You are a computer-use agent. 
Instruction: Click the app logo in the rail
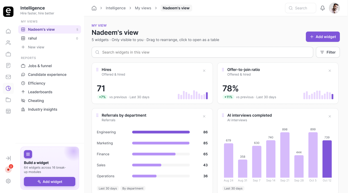point(8,12)
